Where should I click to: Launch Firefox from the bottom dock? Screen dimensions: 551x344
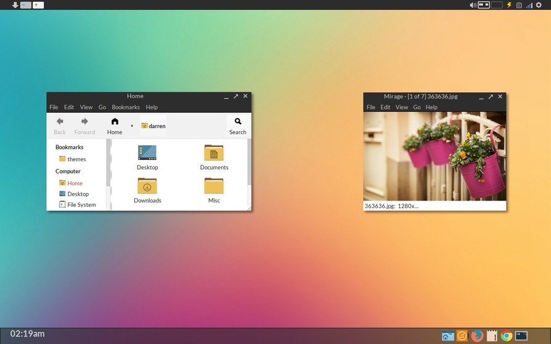click(x=477, y=336)
